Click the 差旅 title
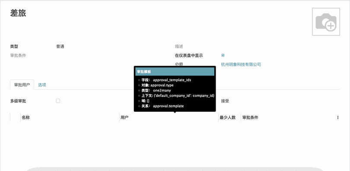 coord(18,13)
